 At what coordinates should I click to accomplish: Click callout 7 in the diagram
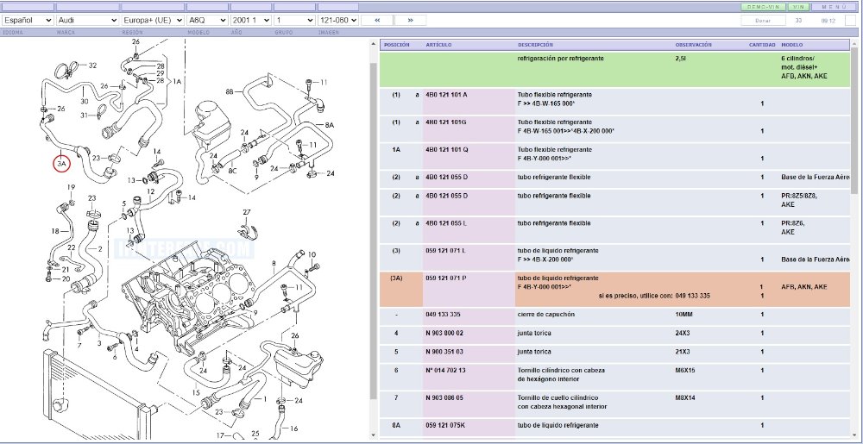coord(79,346)
